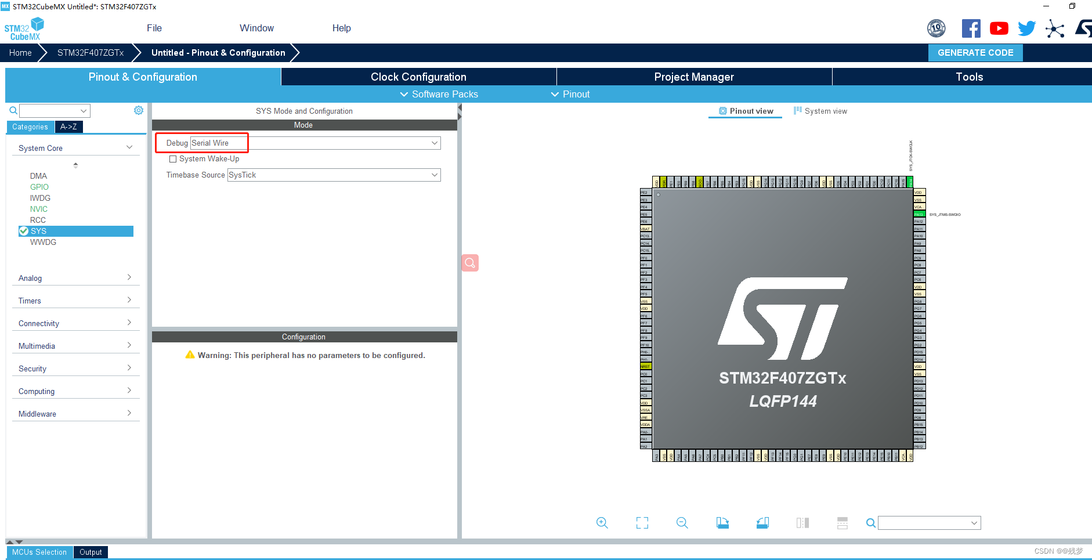Flip the chip view horizontally
The width and height of the screenshot is (1092, 560).
(x=802, y=523)
